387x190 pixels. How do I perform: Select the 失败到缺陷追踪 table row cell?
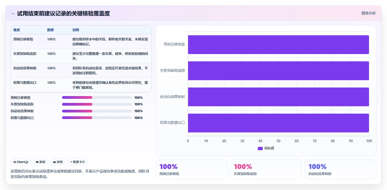pyautogui.click(x=25, y=54)
